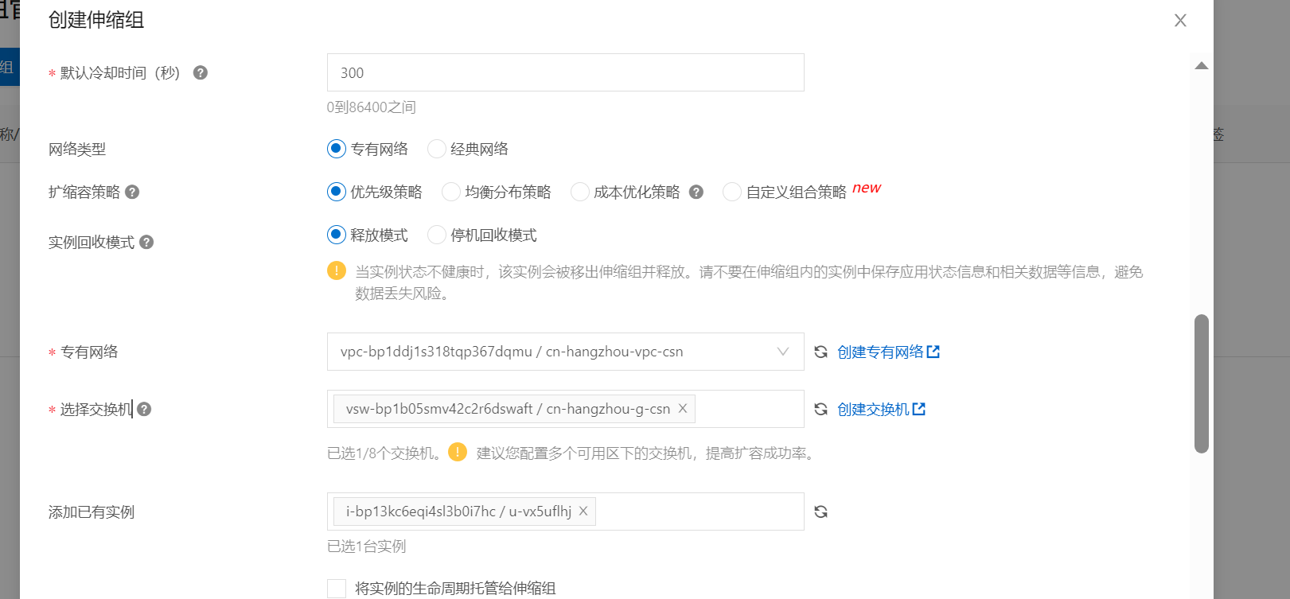Click the dialog vertical scrollbar thumb
Screen dimensions: 1290x599
pyautogui.click(x=1202, y=384)
